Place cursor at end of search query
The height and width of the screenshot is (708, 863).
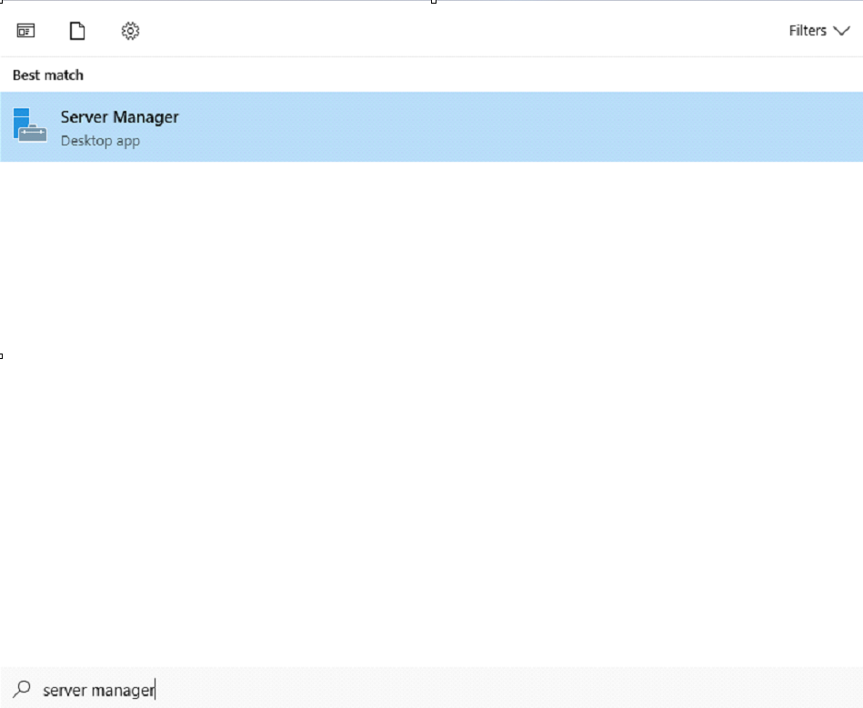click(x=156, y=690)
